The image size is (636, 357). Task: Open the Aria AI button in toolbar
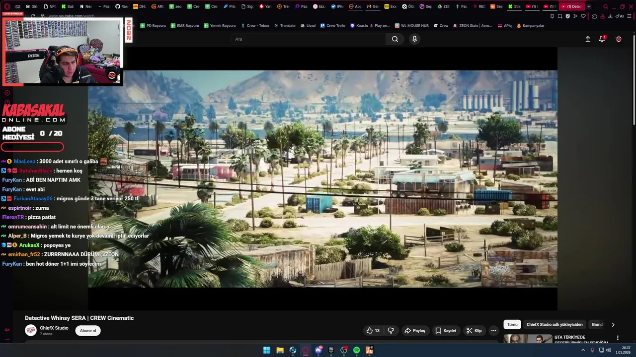[x=620, y=16]
